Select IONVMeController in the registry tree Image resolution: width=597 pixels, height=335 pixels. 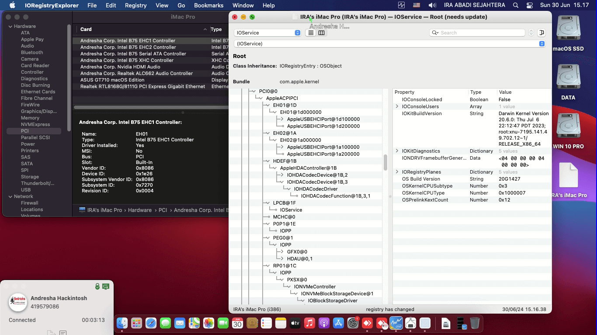click(315, 287)
